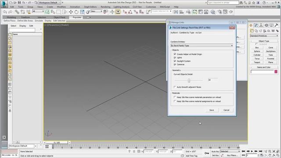Click the Help question mark icon

(264, 3)
